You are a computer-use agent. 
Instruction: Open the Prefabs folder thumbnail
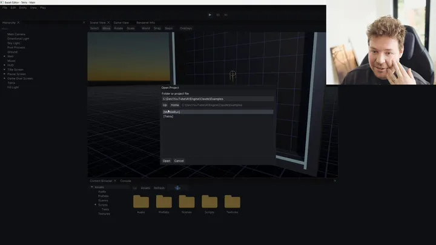pos(163,201)
